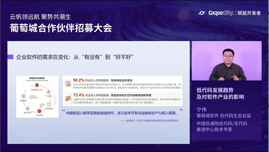Image resolution: width=269 pixels, height=152 pixels.
Task: Select the 赋能开发者 slogan text
Action: click(249, 13)
